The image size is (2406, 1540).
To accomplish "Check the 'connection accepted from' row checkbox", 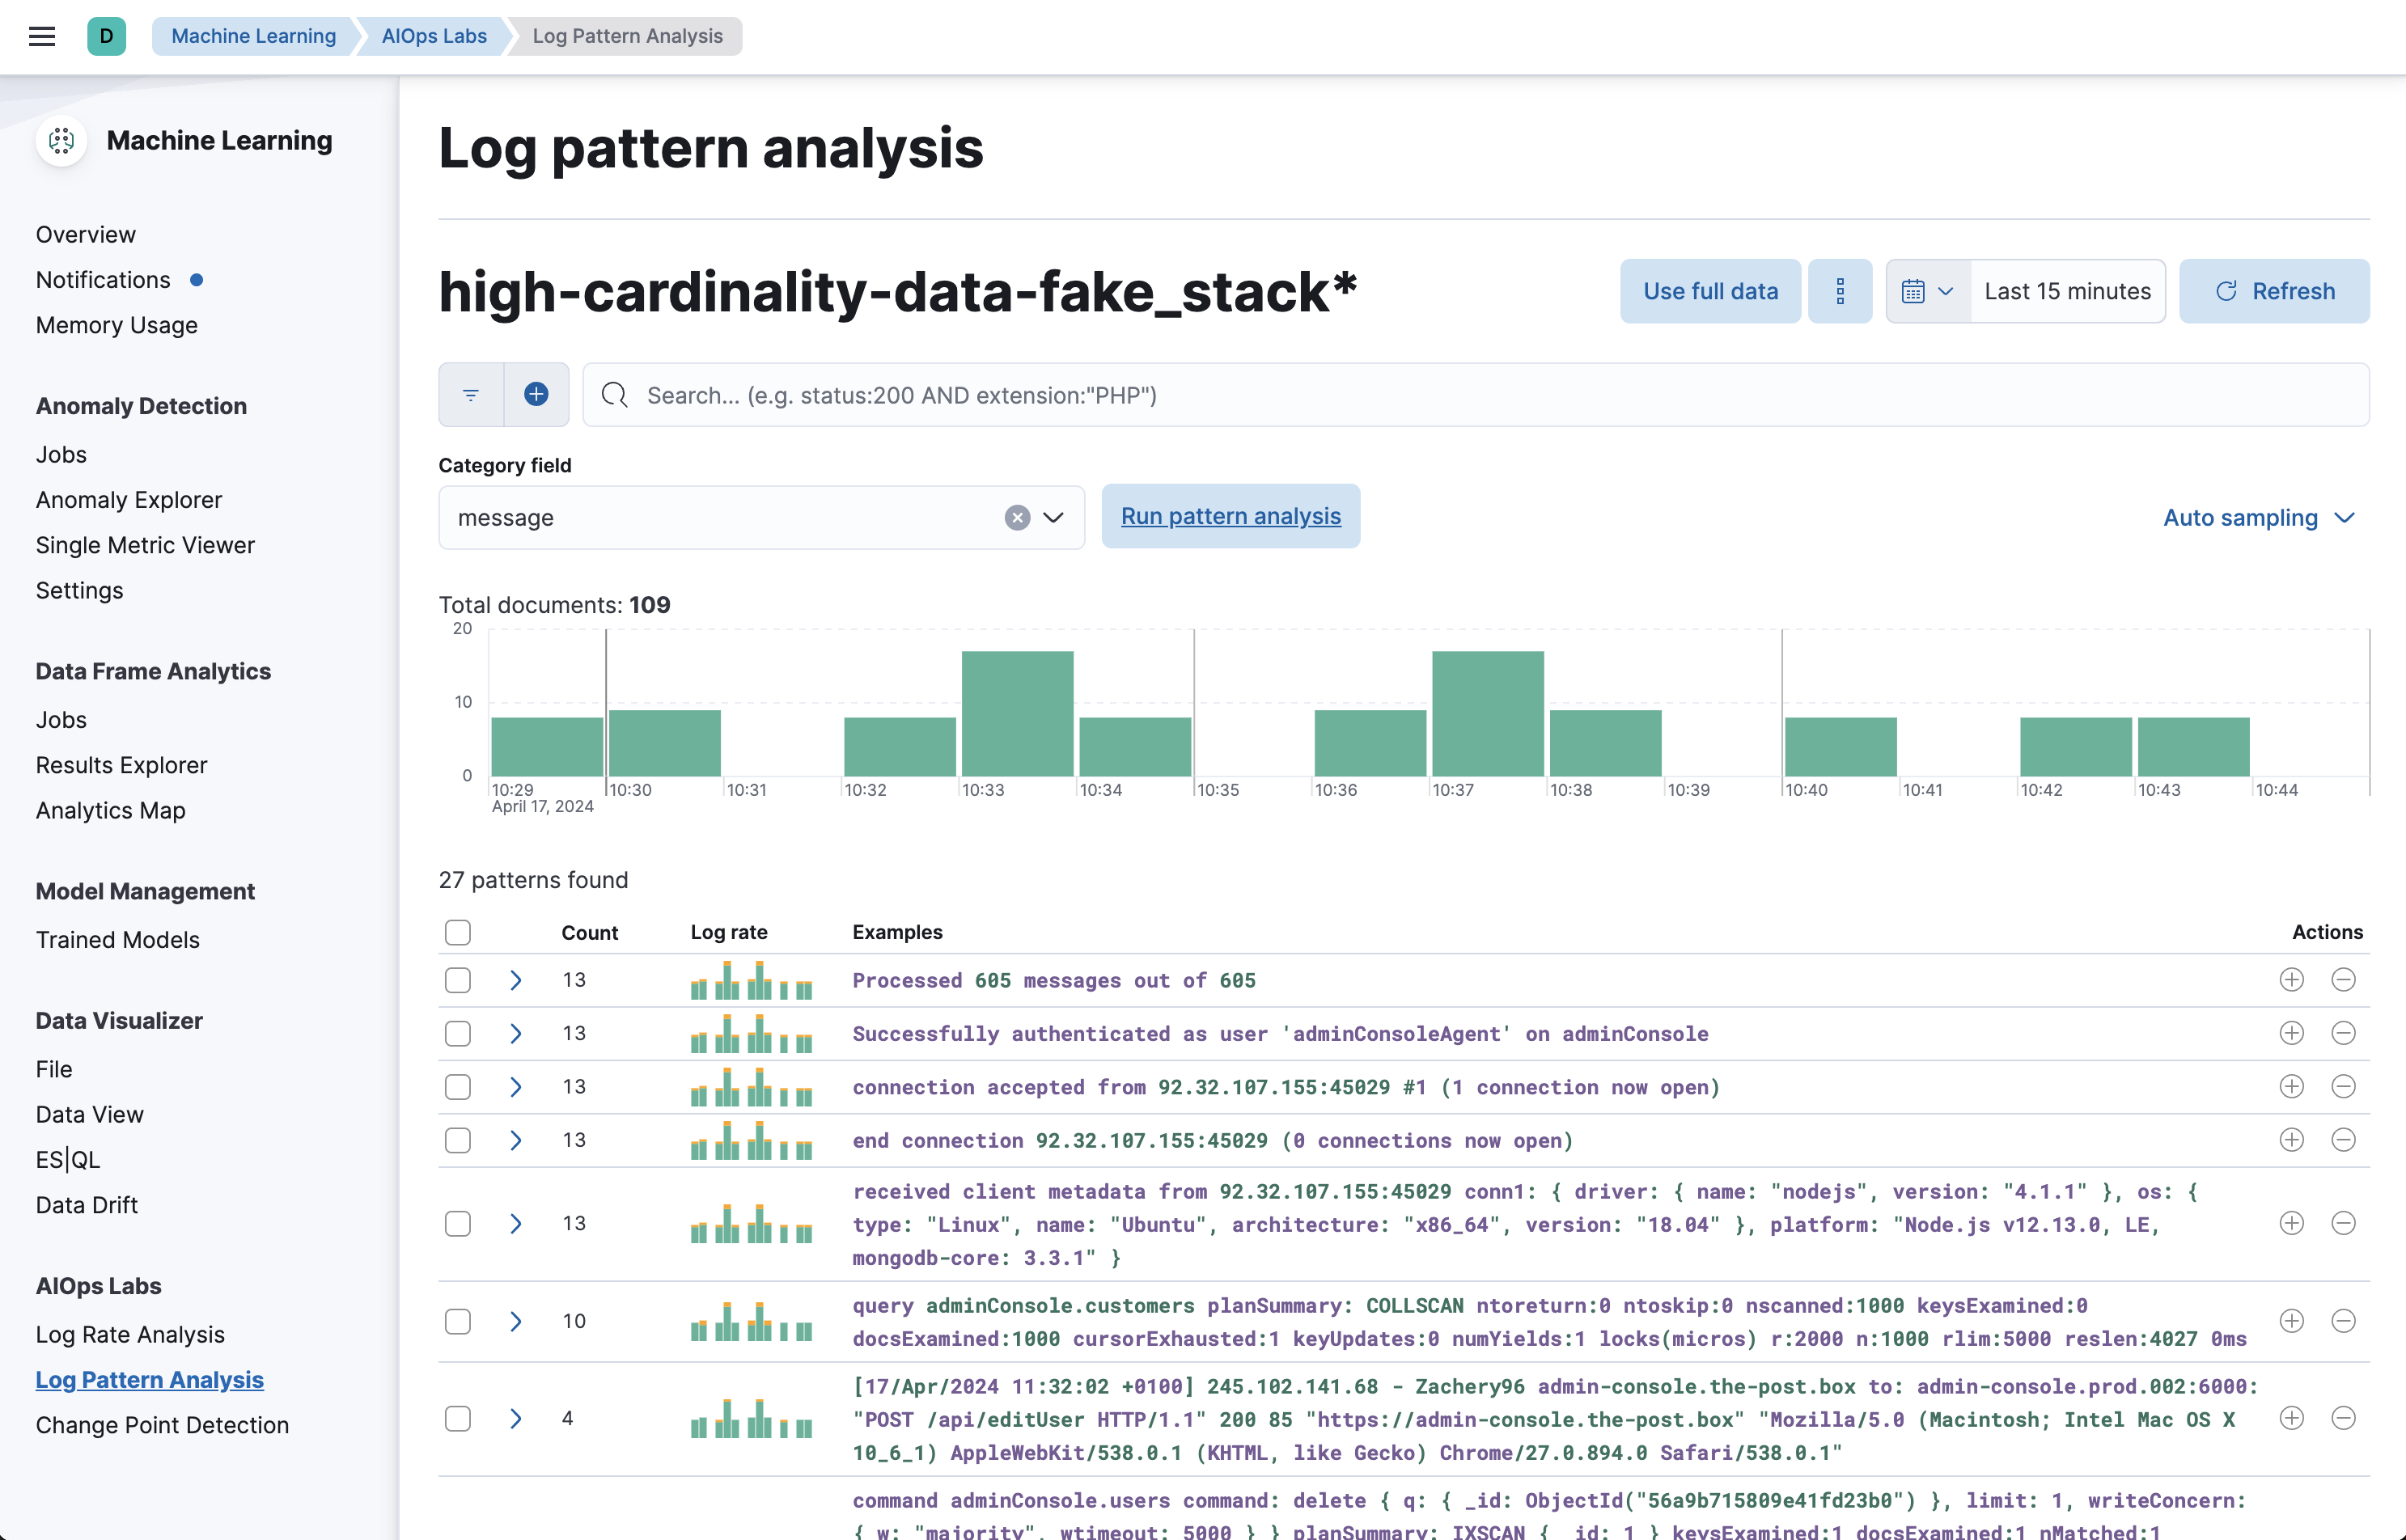I will tap(458, 1087).
